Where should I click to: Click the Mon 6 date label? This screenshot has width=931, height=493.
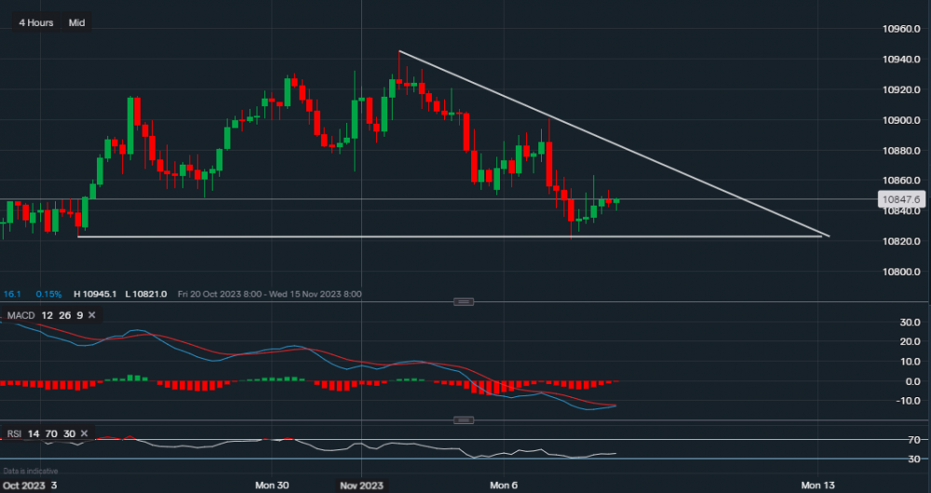[x=504, y=485]
